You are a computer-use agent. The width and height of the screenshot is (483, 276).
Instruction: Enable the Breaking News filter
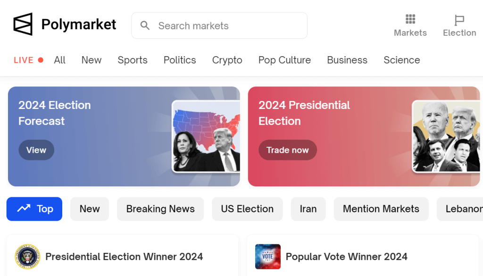pyautogui.click(x=160, y=209)
